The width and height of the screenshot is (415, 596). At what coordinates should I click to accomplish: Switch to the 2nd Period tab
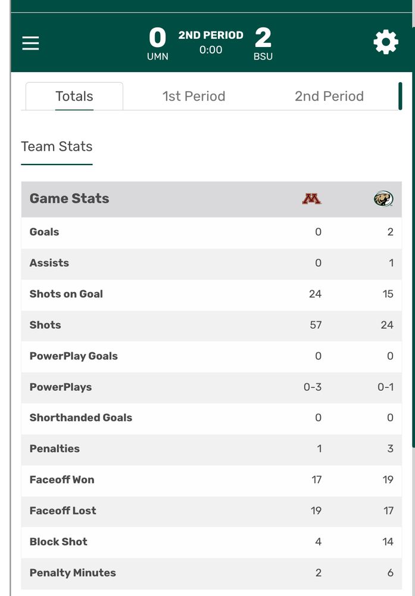[x=329, y=97]
